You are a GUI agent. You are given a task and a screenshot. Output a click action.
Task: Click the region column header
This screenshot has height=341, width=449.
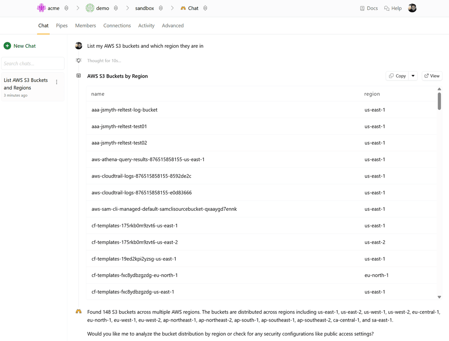coord(372,94)
